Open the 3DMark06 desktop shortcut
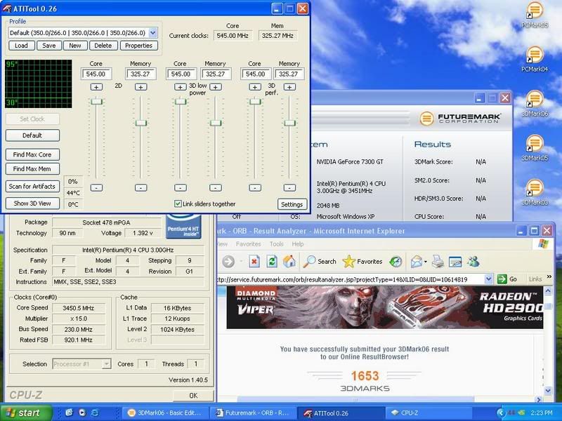This screenshot has height=421, width=562. [535, 103]
